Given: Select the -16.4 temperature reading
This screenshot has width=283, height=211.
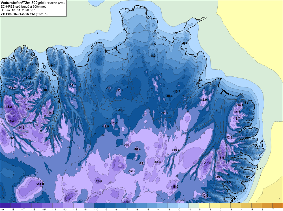Looking at the screenshot, I should point(137,149).
